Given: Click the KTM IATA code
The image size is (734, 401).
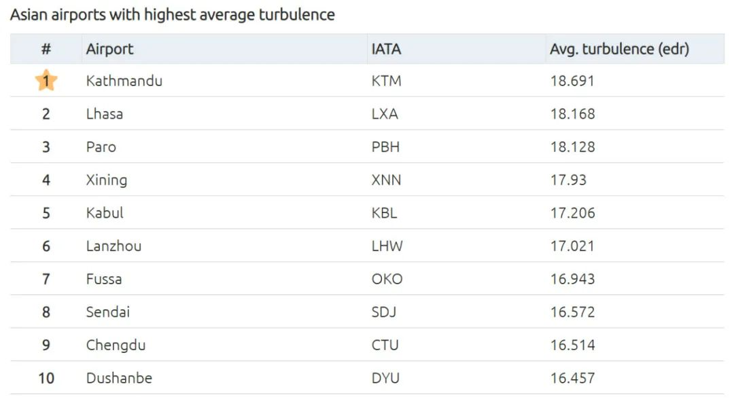Looking at the screenshot, I should (x=386, y=81).
